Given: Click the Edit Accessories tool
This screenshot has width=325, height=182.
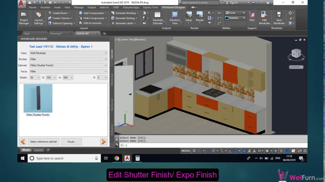Looking at the screenshot, I should pos(90,23).
